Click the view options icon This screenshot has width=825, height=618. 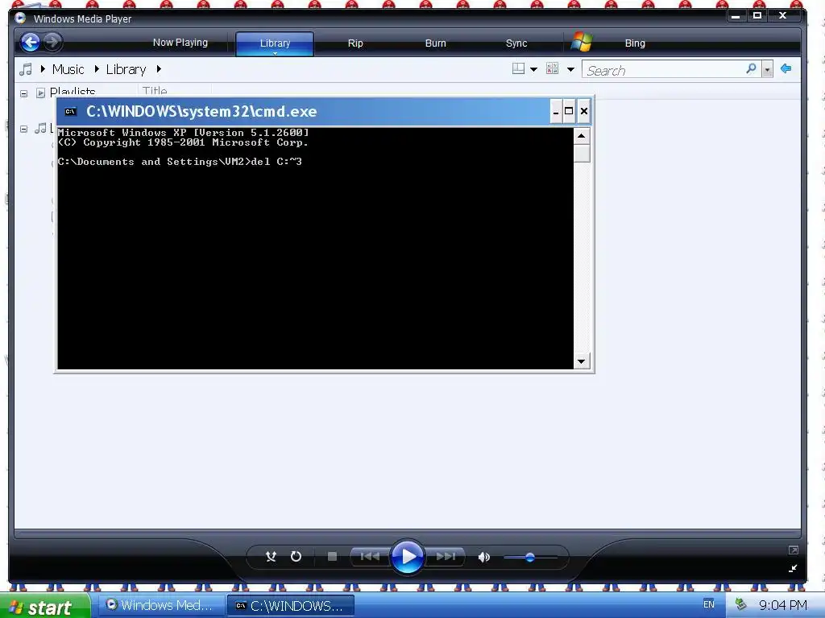tap(553, 68)
